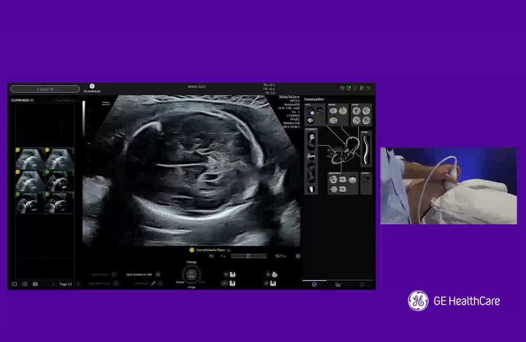Screen dimensions: 526x342
Task: Select the highlighted brain plane thumbnail with yellow ring
Action: (342, 111)
